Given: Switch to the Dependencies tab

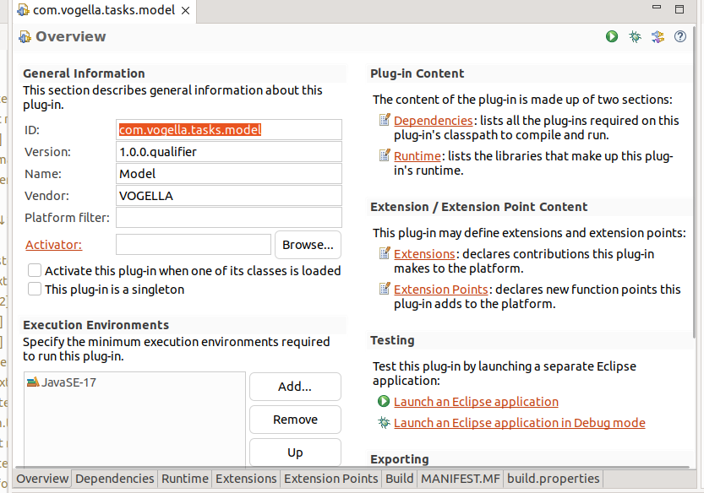Looking at the screenshot, I should (114, 479).
